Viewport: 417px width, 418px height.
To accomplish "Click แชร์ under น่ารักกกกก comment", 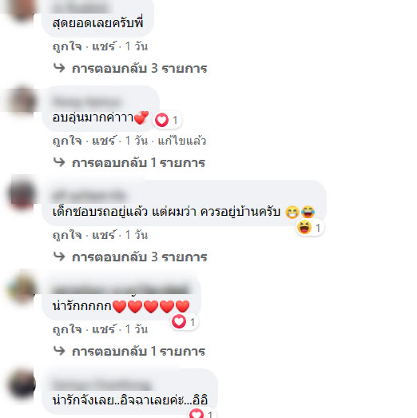I will (104, 329).
